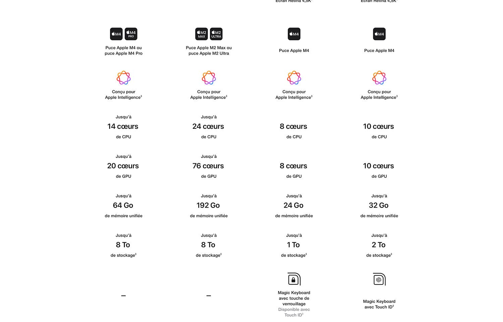Click the '192 Go' unified memory value
The width and height of the screenshot is (503, 322).
point(208,205)
